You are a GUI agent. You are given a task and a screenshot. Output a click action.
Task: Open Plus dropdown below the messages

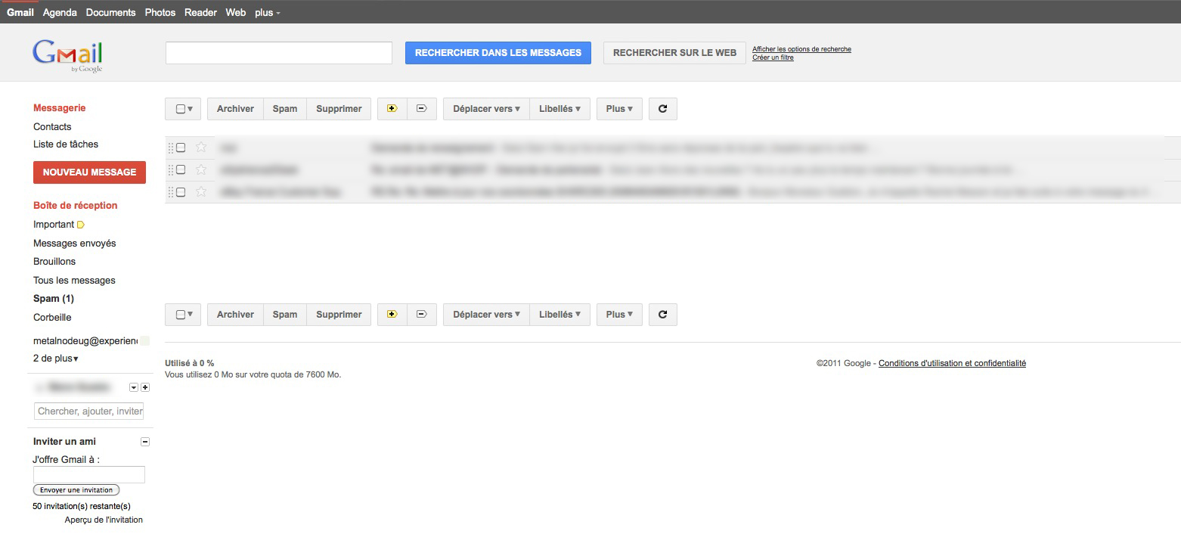pyautogui.click(x=619, y=315)
